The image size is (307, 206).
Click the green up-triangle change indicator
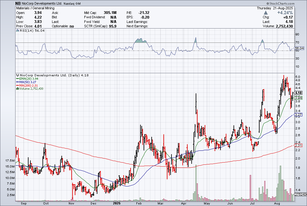click(x=265, y=13)
